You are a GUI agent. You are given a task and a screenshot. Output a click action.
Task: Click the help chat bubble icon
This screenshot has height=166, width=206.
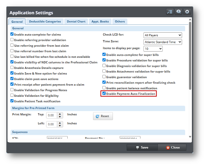[x=178, y=12]
